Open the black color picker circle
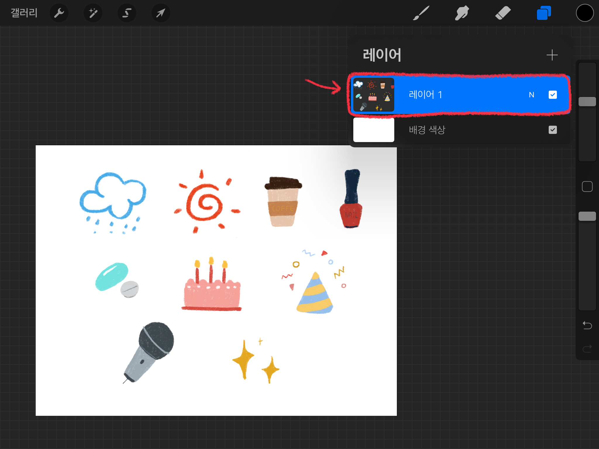 point(585,13)
